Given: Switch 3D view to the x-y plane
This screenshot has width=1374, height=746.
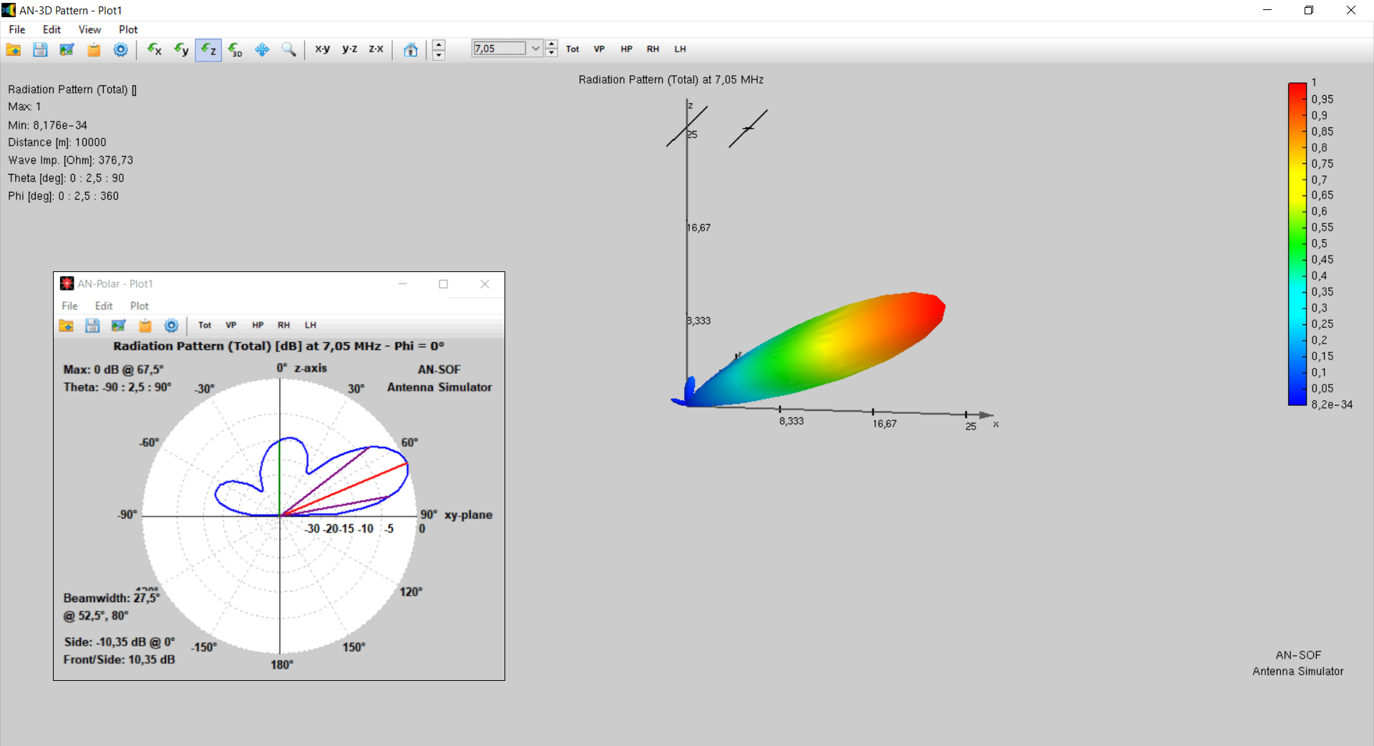Looking at the screenshot, I should tap(322, 49).
